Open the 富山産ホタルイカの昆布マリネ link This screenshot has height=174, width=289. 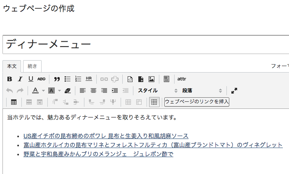[153, 145]
